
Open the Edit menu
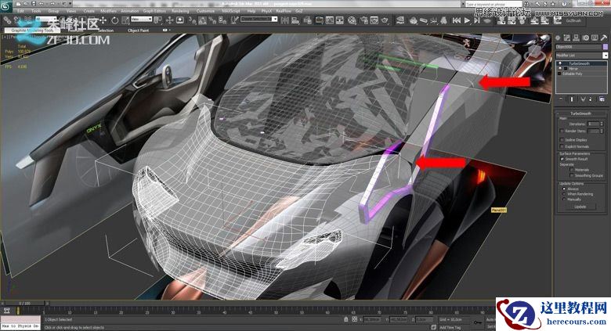(20, 11)
